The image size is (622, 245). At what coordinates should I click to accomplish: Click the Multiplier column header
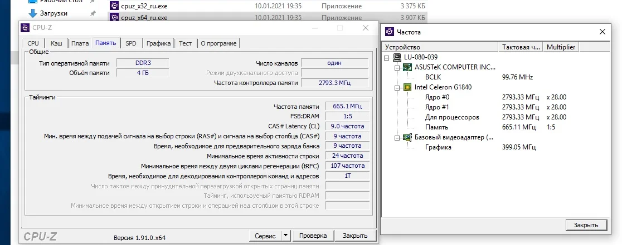(561, 47)
